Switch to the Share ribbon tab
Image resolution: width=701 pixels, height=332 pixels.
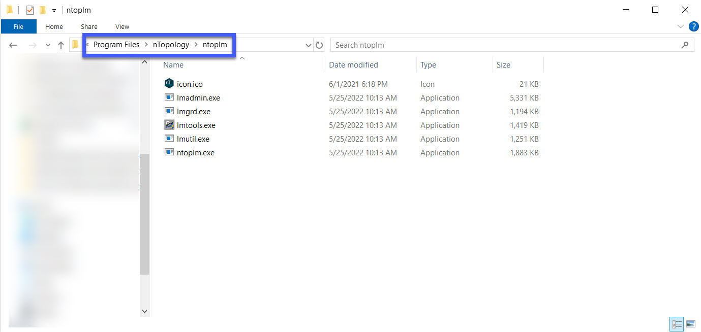tap(89, 26)
